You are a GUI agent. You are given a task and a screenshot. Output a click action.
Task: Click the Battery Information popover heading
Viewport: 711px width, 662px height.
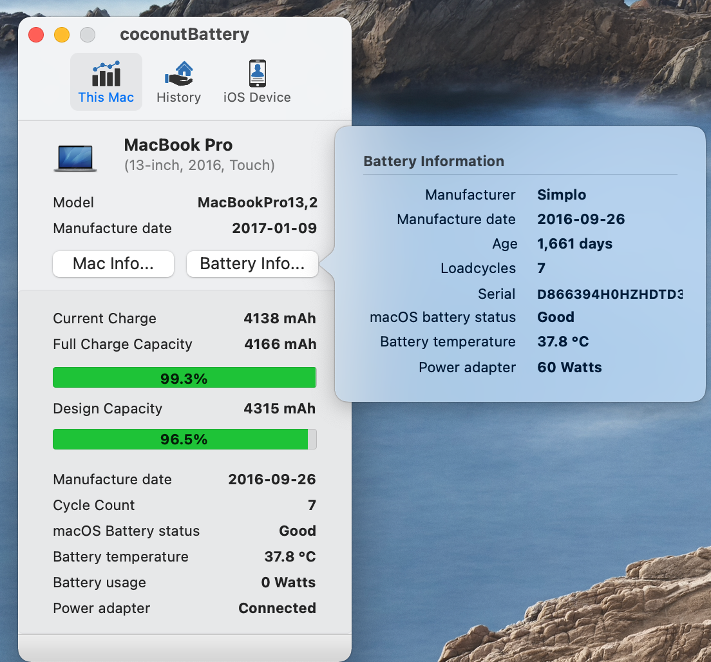coord(434,162)
